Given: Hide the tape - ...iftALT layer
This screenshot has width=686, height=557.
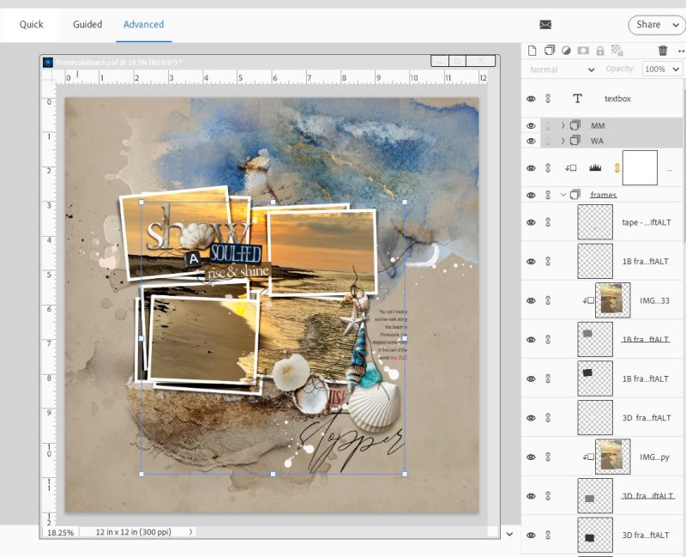Looking at the screenshot, I should pyautogui.click(x=531, y=222).
